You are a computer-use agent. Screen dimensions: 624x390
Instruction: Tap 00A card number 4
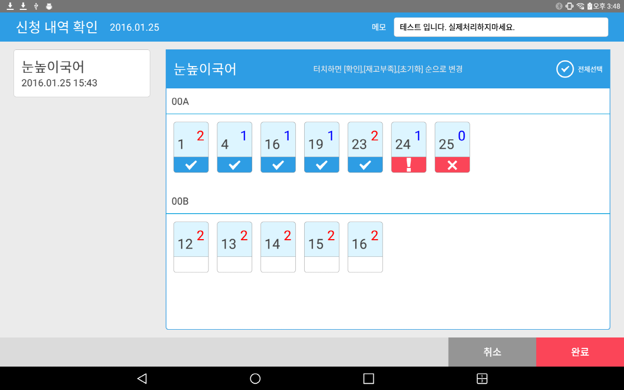point(235,147)
